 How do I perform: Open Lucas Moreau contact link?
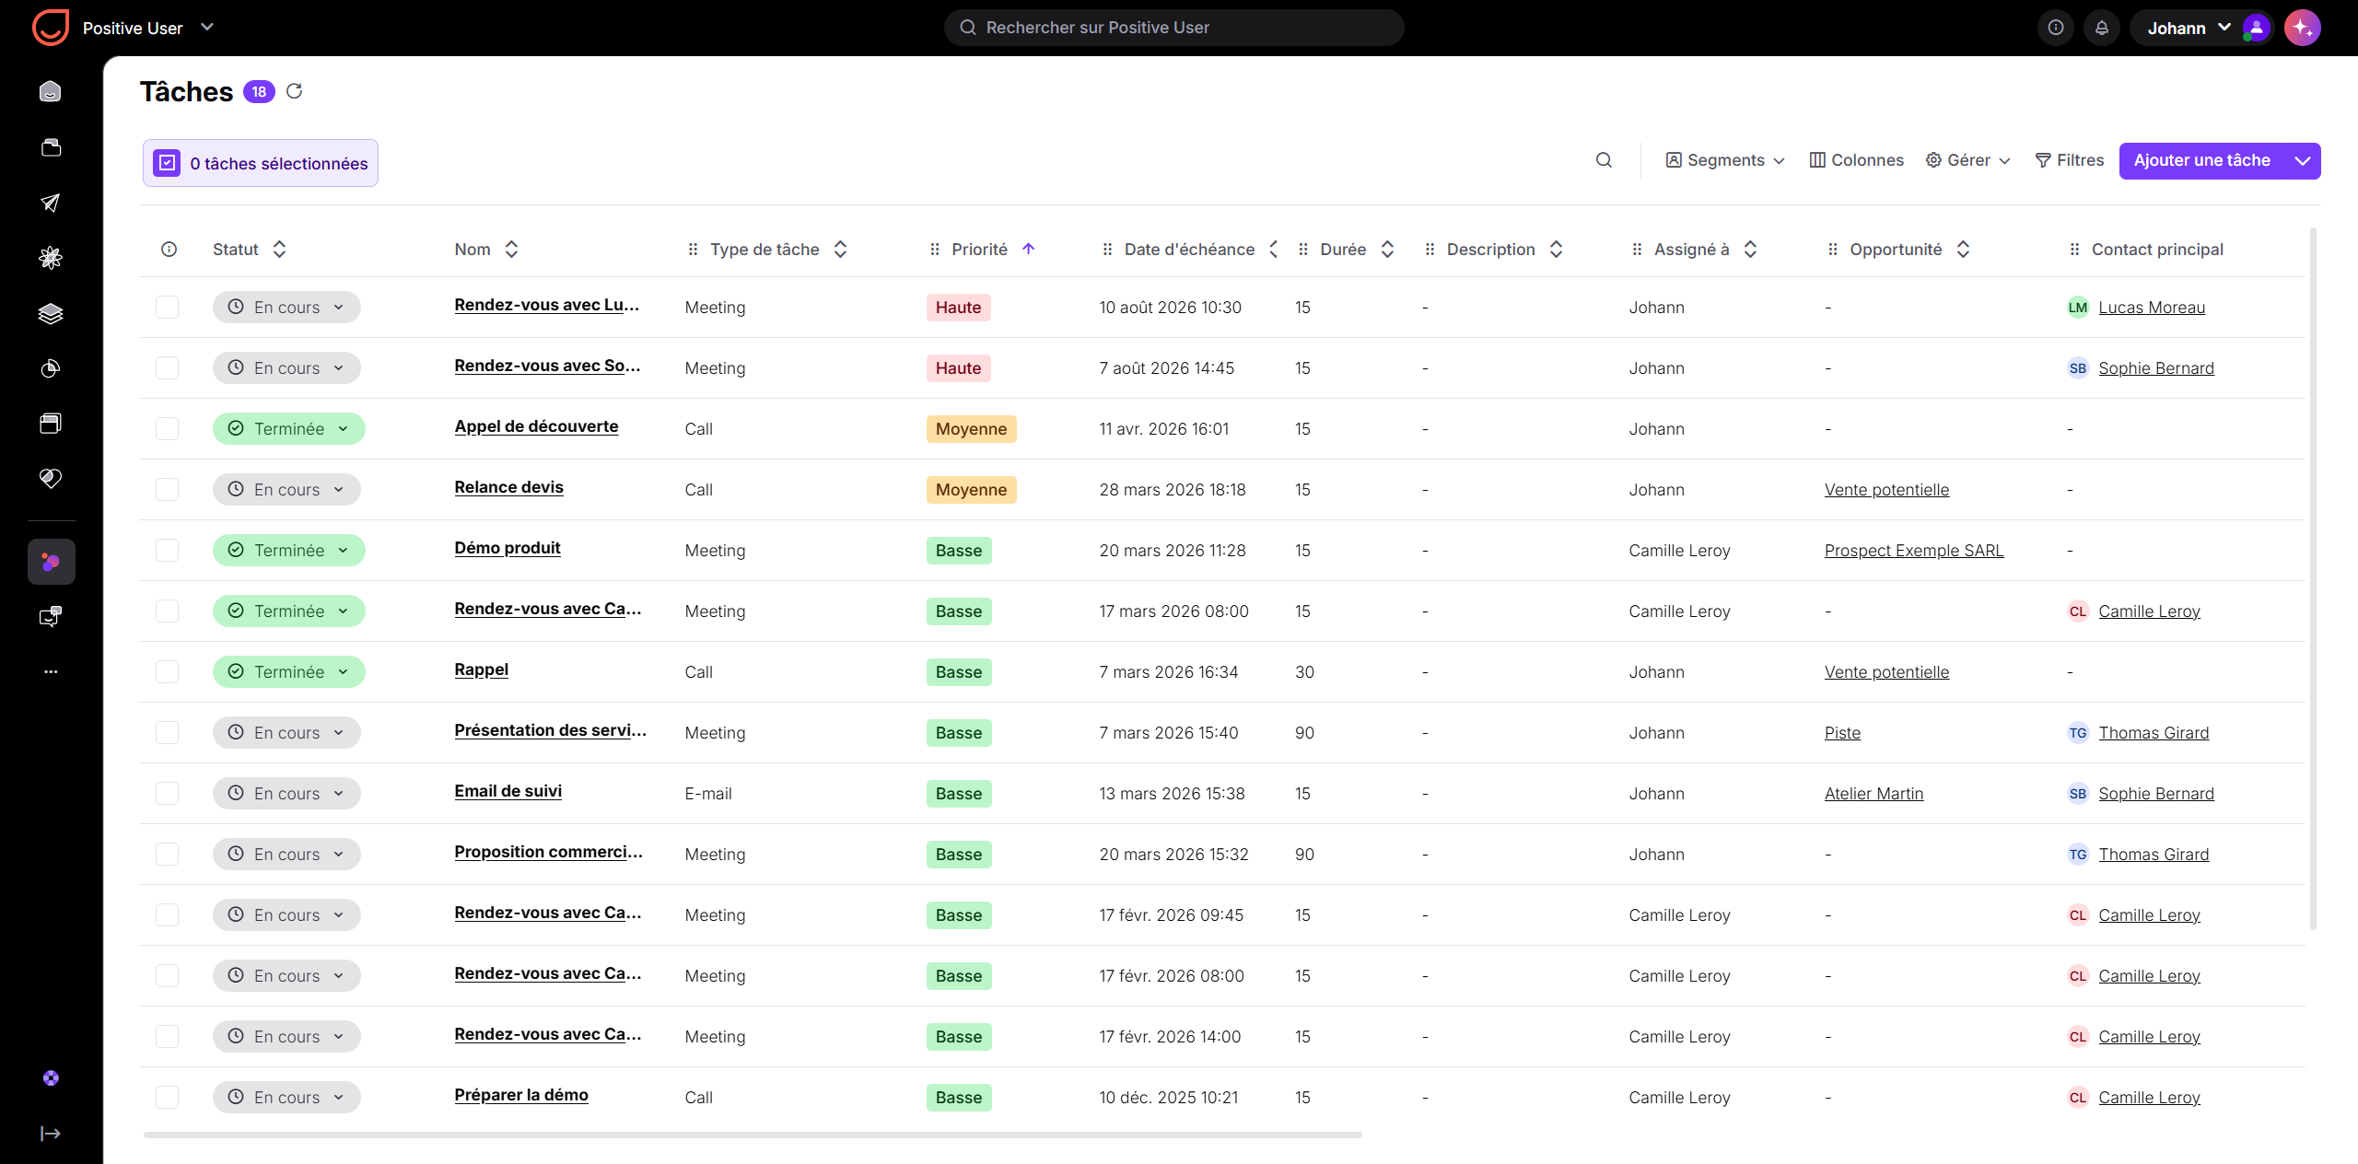(2152, 307)
